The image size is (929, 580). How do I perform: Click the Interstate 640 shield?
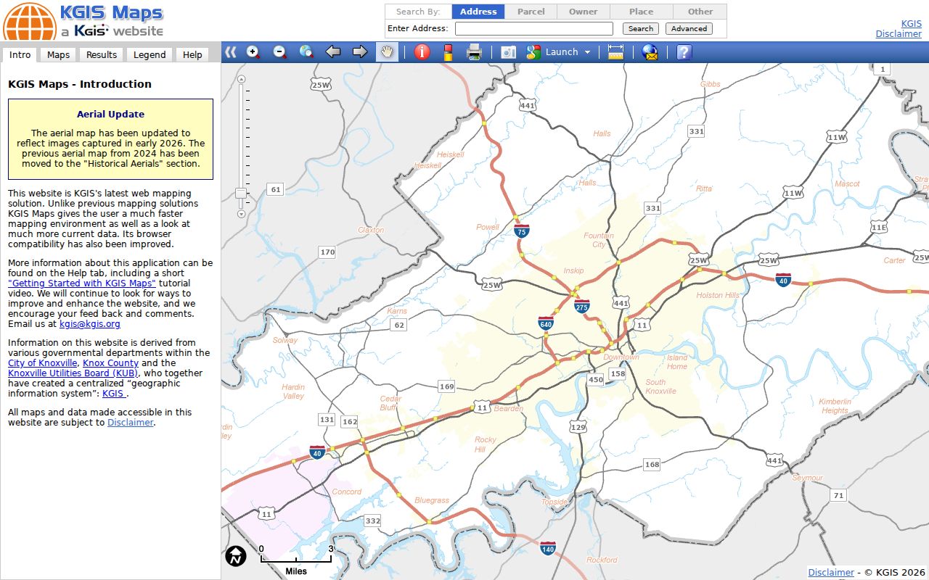(x=546, y=323)
